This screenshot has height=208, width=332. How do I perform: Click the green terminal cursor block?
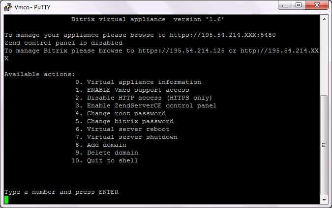pyautogui.click(x=6, y=199)
